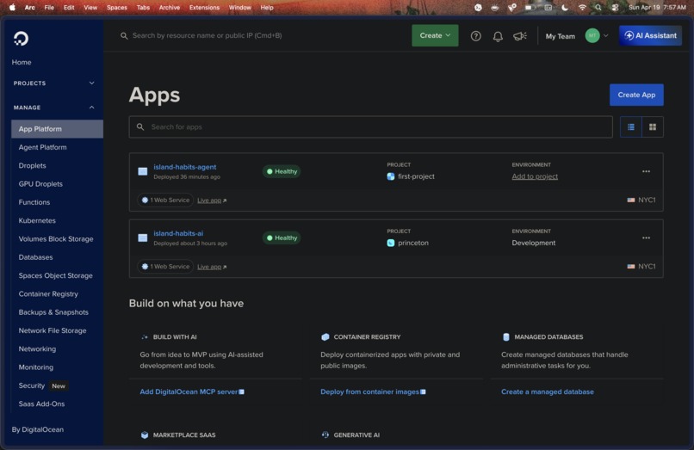The width and height of the screenshot is (694, 450).
Task: Open Control Center in menu bar
Action: tap(616, 8)
